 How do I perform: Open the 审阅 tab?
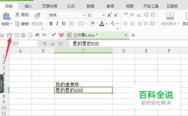tap(110, 6)
